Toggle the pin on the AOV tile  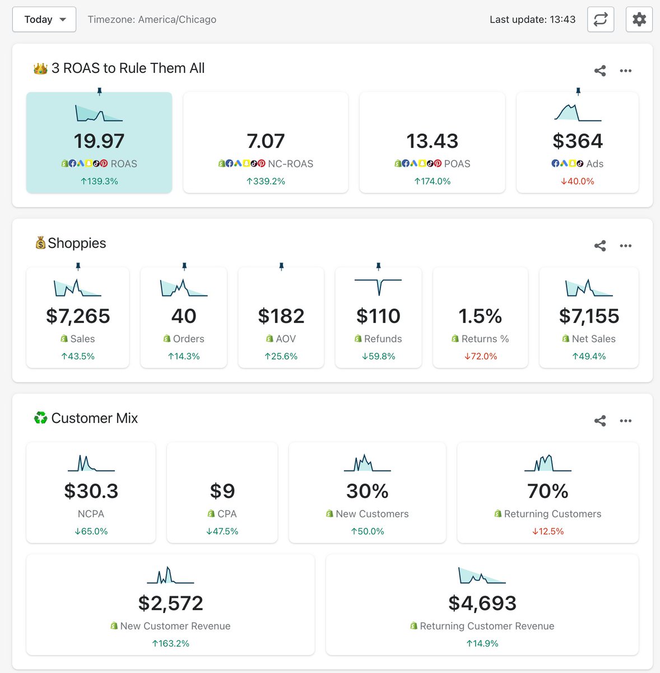pyautogui.click(x=281, y=266)
